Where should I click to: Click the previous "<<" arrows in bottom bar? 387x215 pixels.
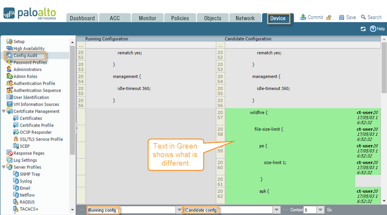(82, 210)
